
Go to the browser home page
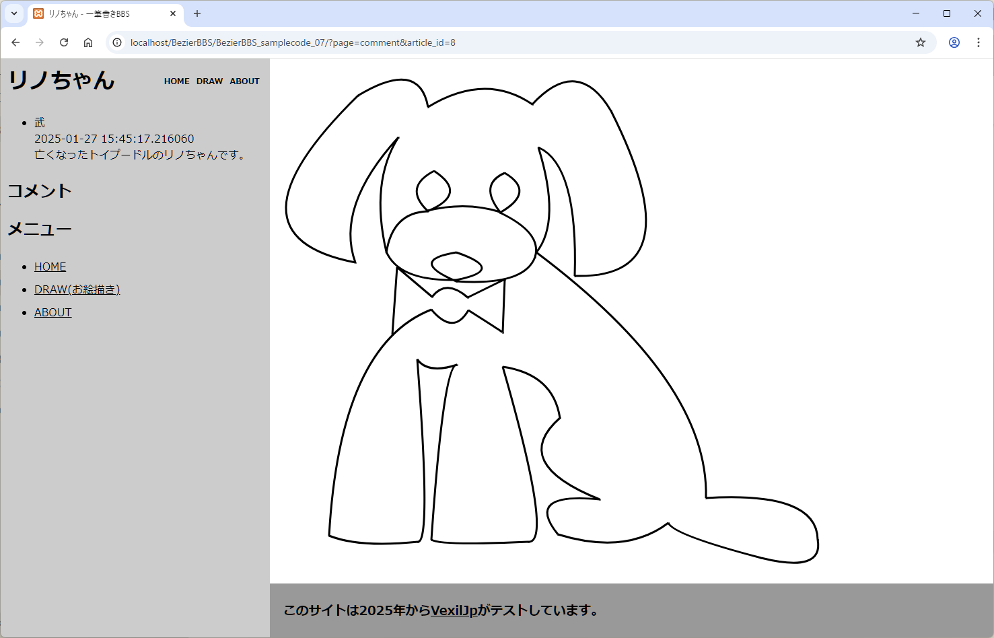tap(88, 42)
